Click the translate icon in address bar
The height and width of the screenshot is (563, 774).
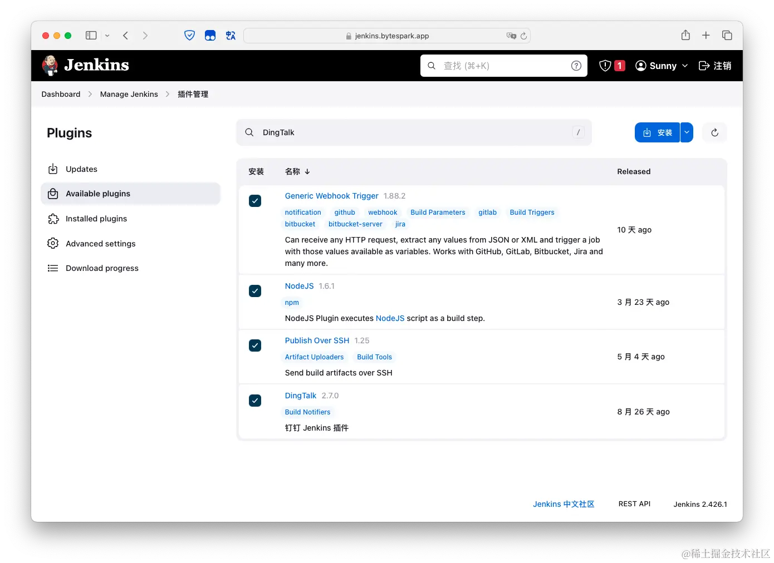click(511, 36)
